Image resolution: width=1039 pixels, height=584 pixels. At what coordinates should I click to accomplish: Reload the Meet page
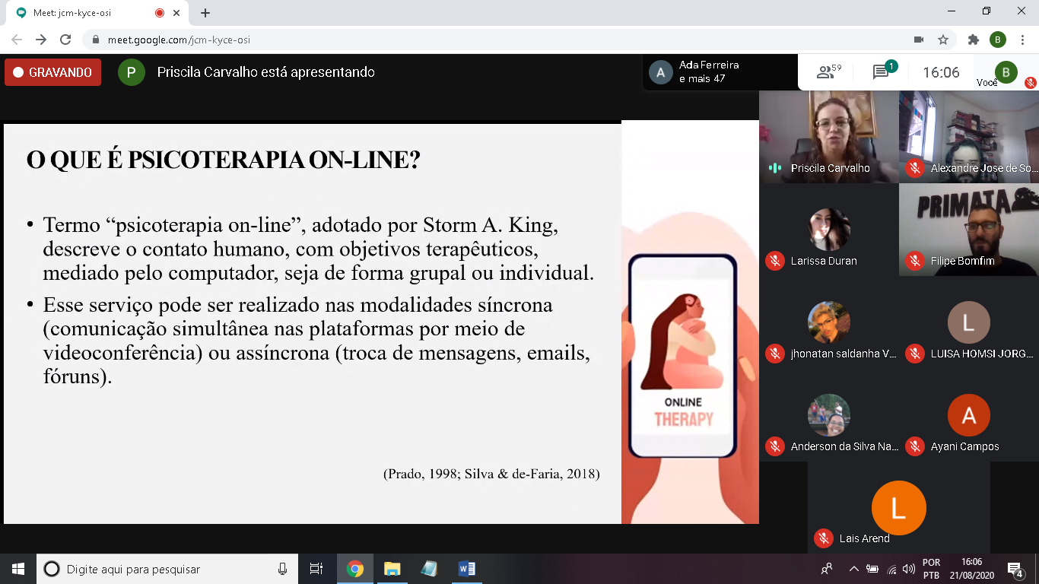tap(65, 40)
